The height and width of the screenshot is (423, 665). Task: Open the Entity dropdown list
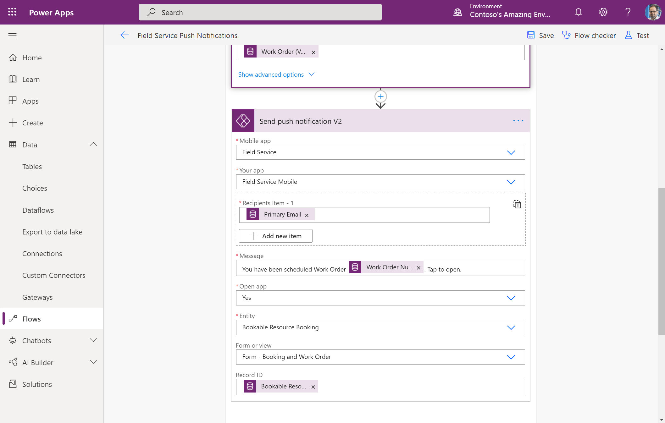click(x=511, y=327)
